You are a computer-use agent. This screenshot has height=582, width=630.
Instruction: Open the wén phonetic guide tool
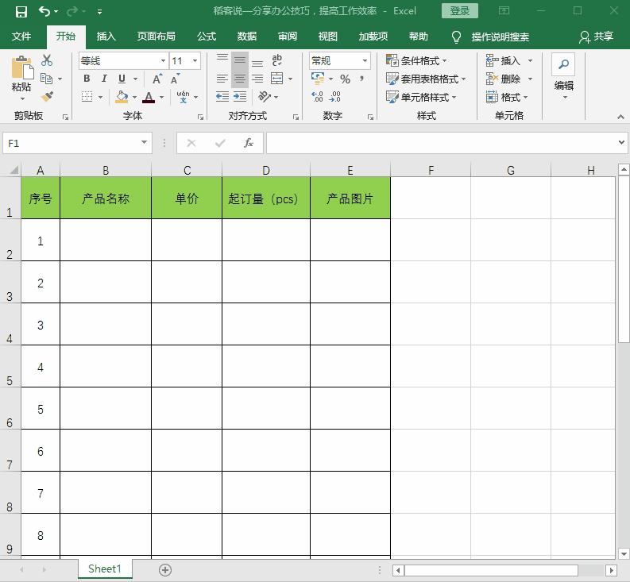click(x=184, y=97)
